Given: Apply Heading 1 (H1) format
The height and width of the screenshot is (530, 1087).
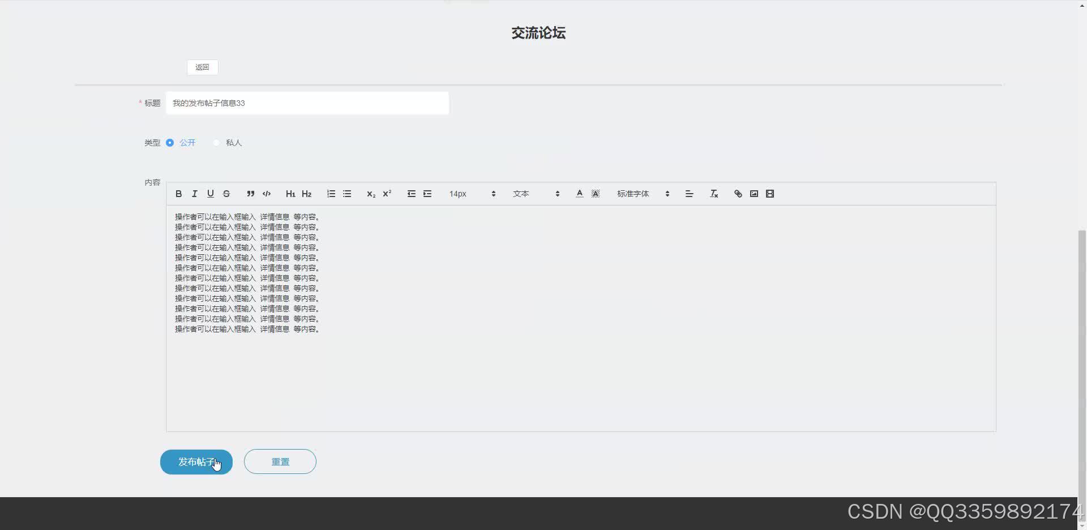Looking at the screenshot, I should point(290,194).
